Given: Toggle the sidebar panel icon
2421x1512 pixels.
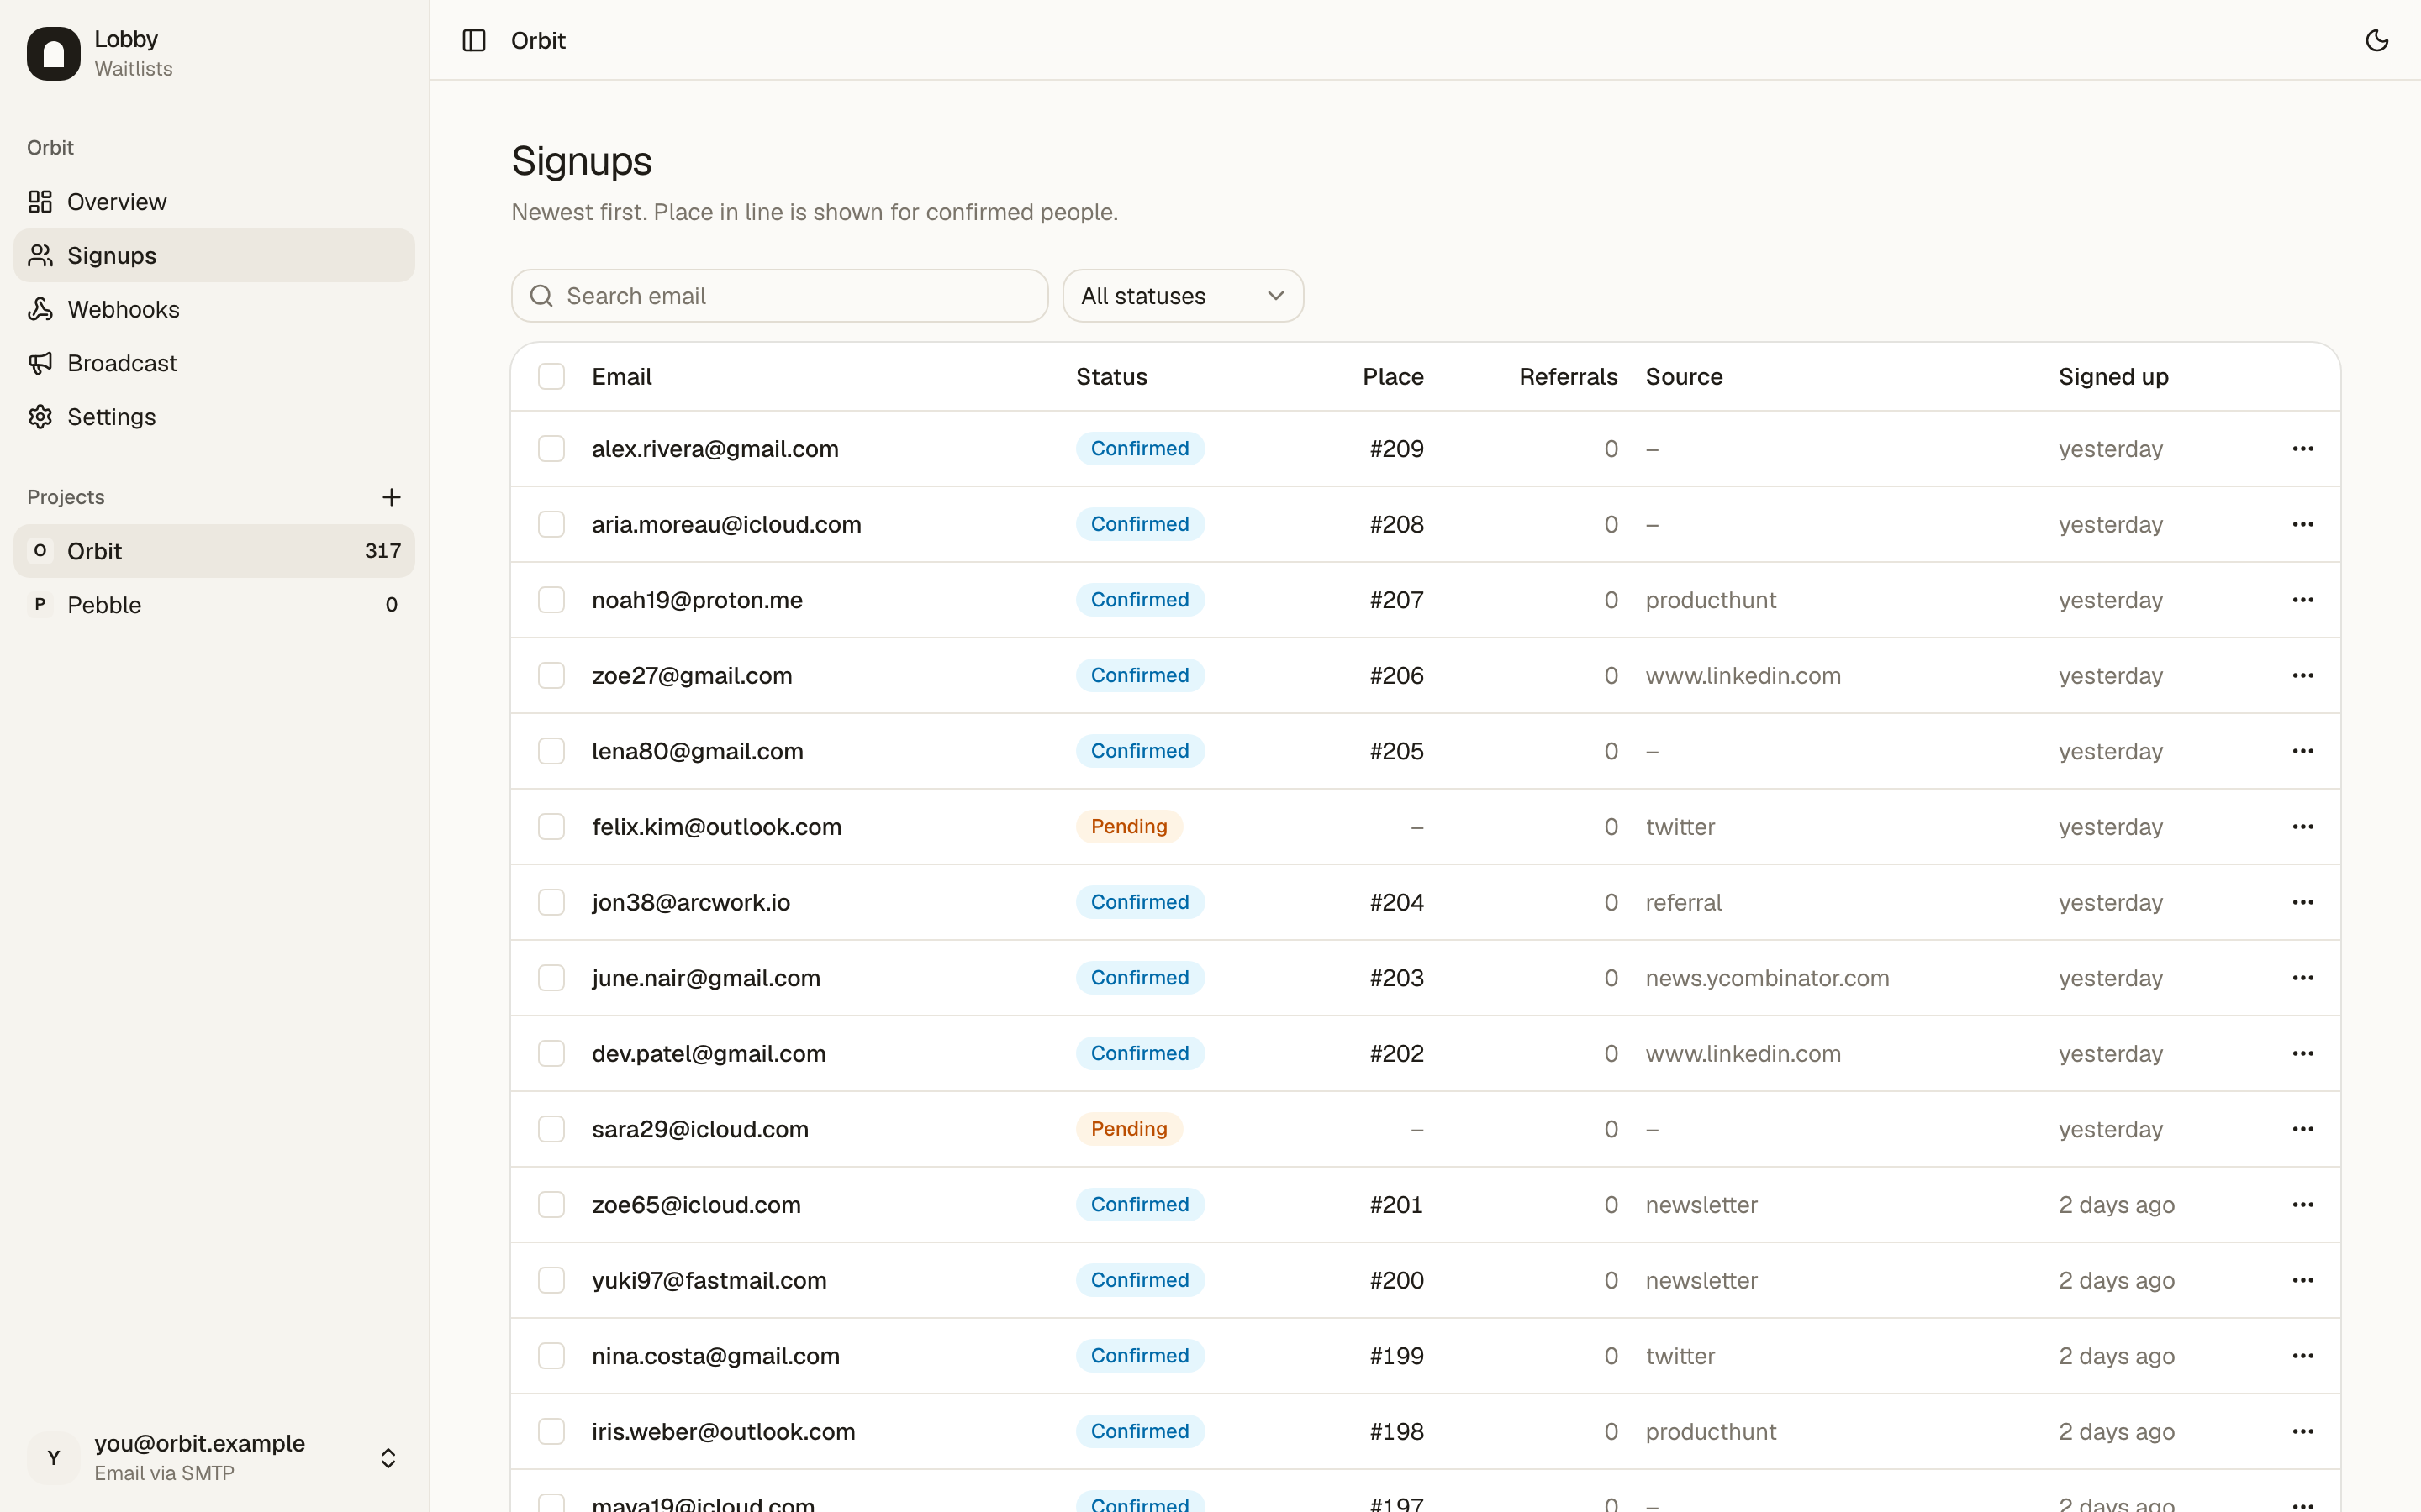Looking at the screenshot, I should 474,40.
